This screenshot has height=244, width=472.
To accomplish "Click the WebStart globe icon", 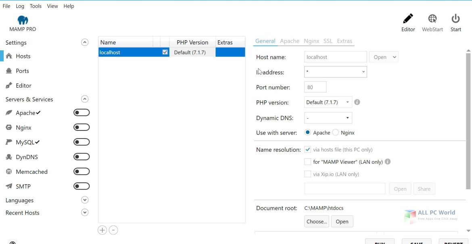I will tap(432, 19).
